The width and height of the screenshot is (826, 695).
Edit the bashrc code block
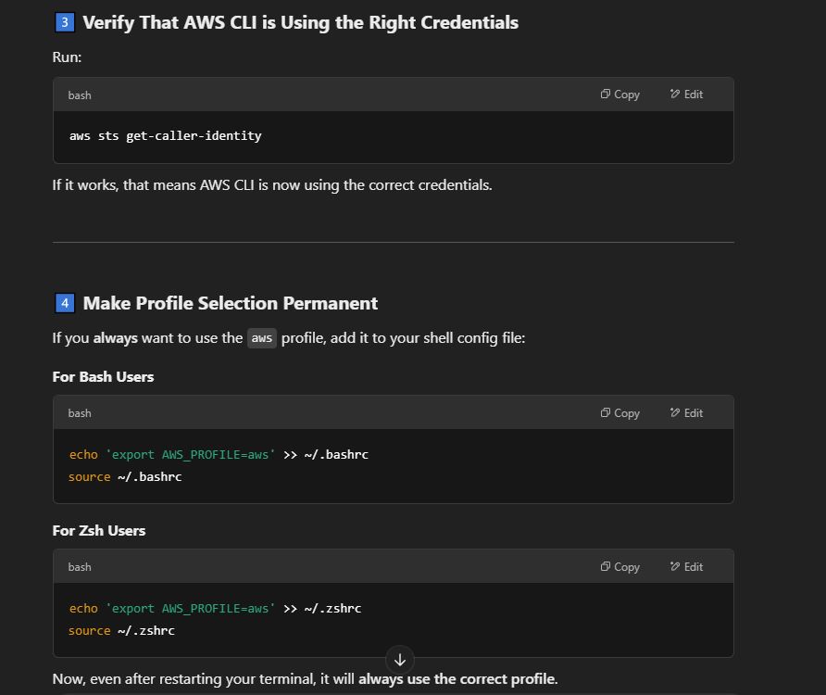tap(686, 413)
